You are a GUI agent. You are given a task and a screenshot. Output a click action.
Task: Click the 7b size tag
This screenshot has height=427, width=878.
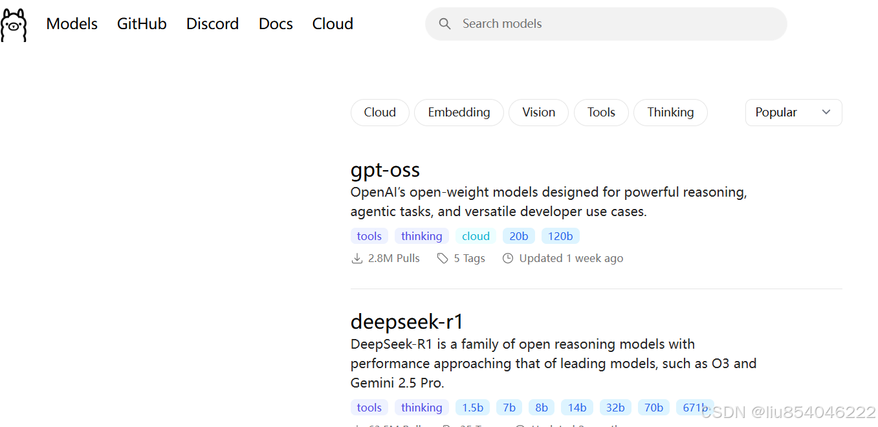point(509,408)
